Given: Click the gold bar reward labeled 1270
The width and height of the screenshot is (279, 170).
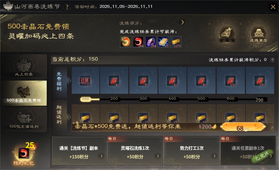Looking at the screenshot, I should pos(176,42).
